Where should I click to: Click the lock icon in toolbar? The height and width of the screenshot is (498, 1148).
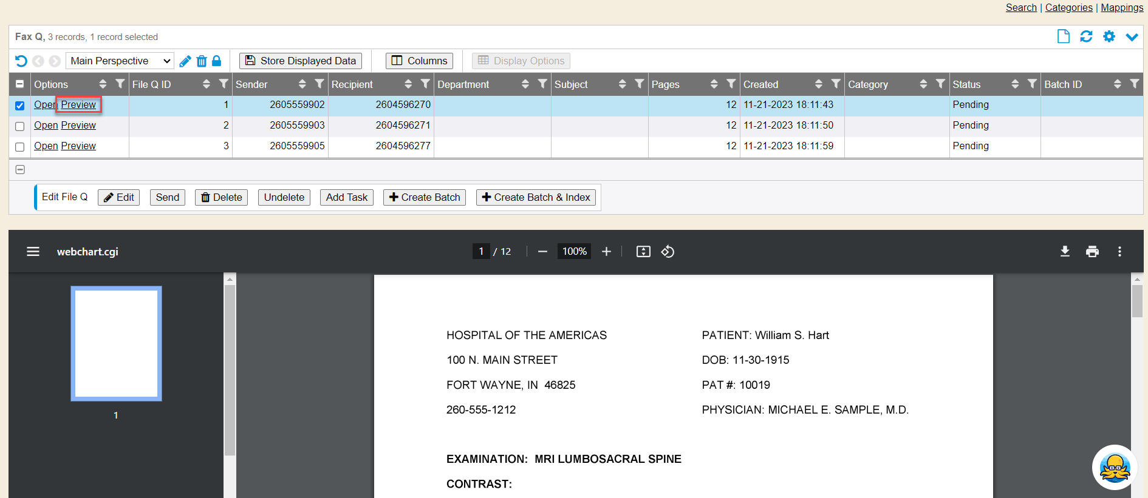coord(216,61)
